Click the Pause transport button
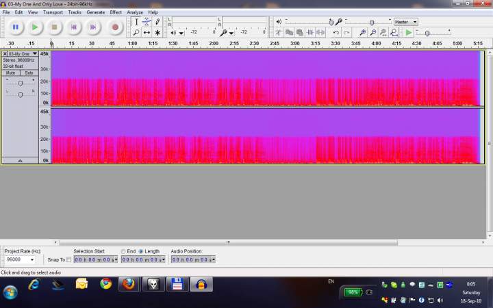This screenshot has width=493, height=308. click(x=15, y=27)
